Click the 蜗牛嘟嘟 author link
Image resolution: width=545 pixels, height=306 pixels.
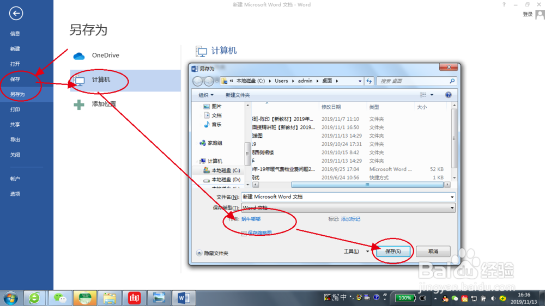(251, 219)
